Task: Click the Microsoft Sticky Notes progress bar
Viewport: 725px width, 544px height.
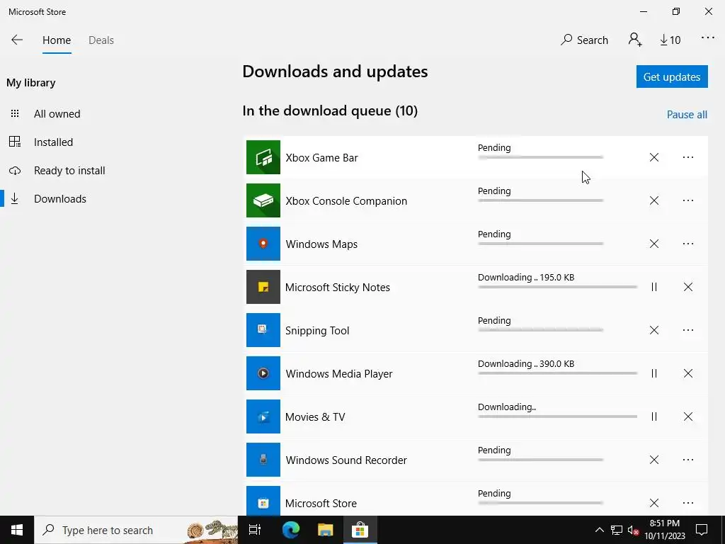Action: [x=558, y=288]
